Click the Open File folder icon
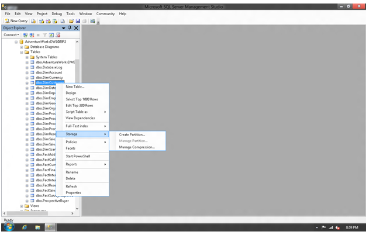Screen dimensions: 369x235 (71, 21)
